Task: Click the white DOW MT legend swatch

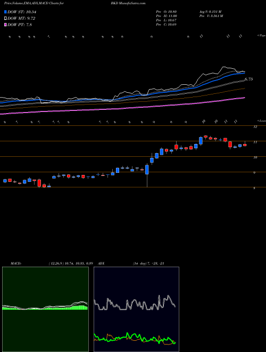Action: [x=6, y=19]
